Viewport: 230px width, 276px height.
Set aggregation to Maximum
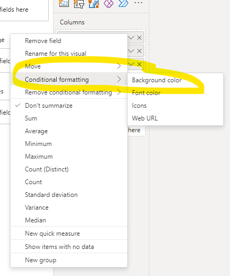pos(69,157)
